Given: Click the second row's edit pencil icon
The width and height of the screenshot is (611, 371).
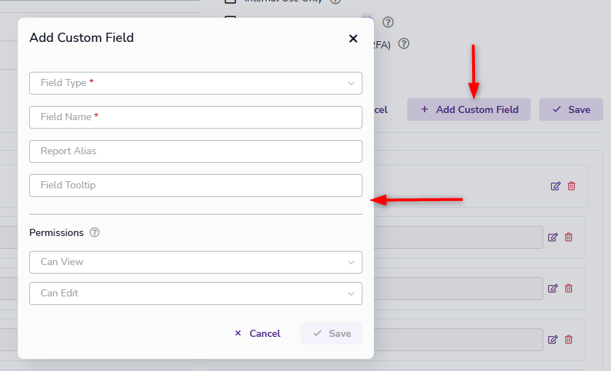Looking at the screenshot, I should tap(553, 237).
